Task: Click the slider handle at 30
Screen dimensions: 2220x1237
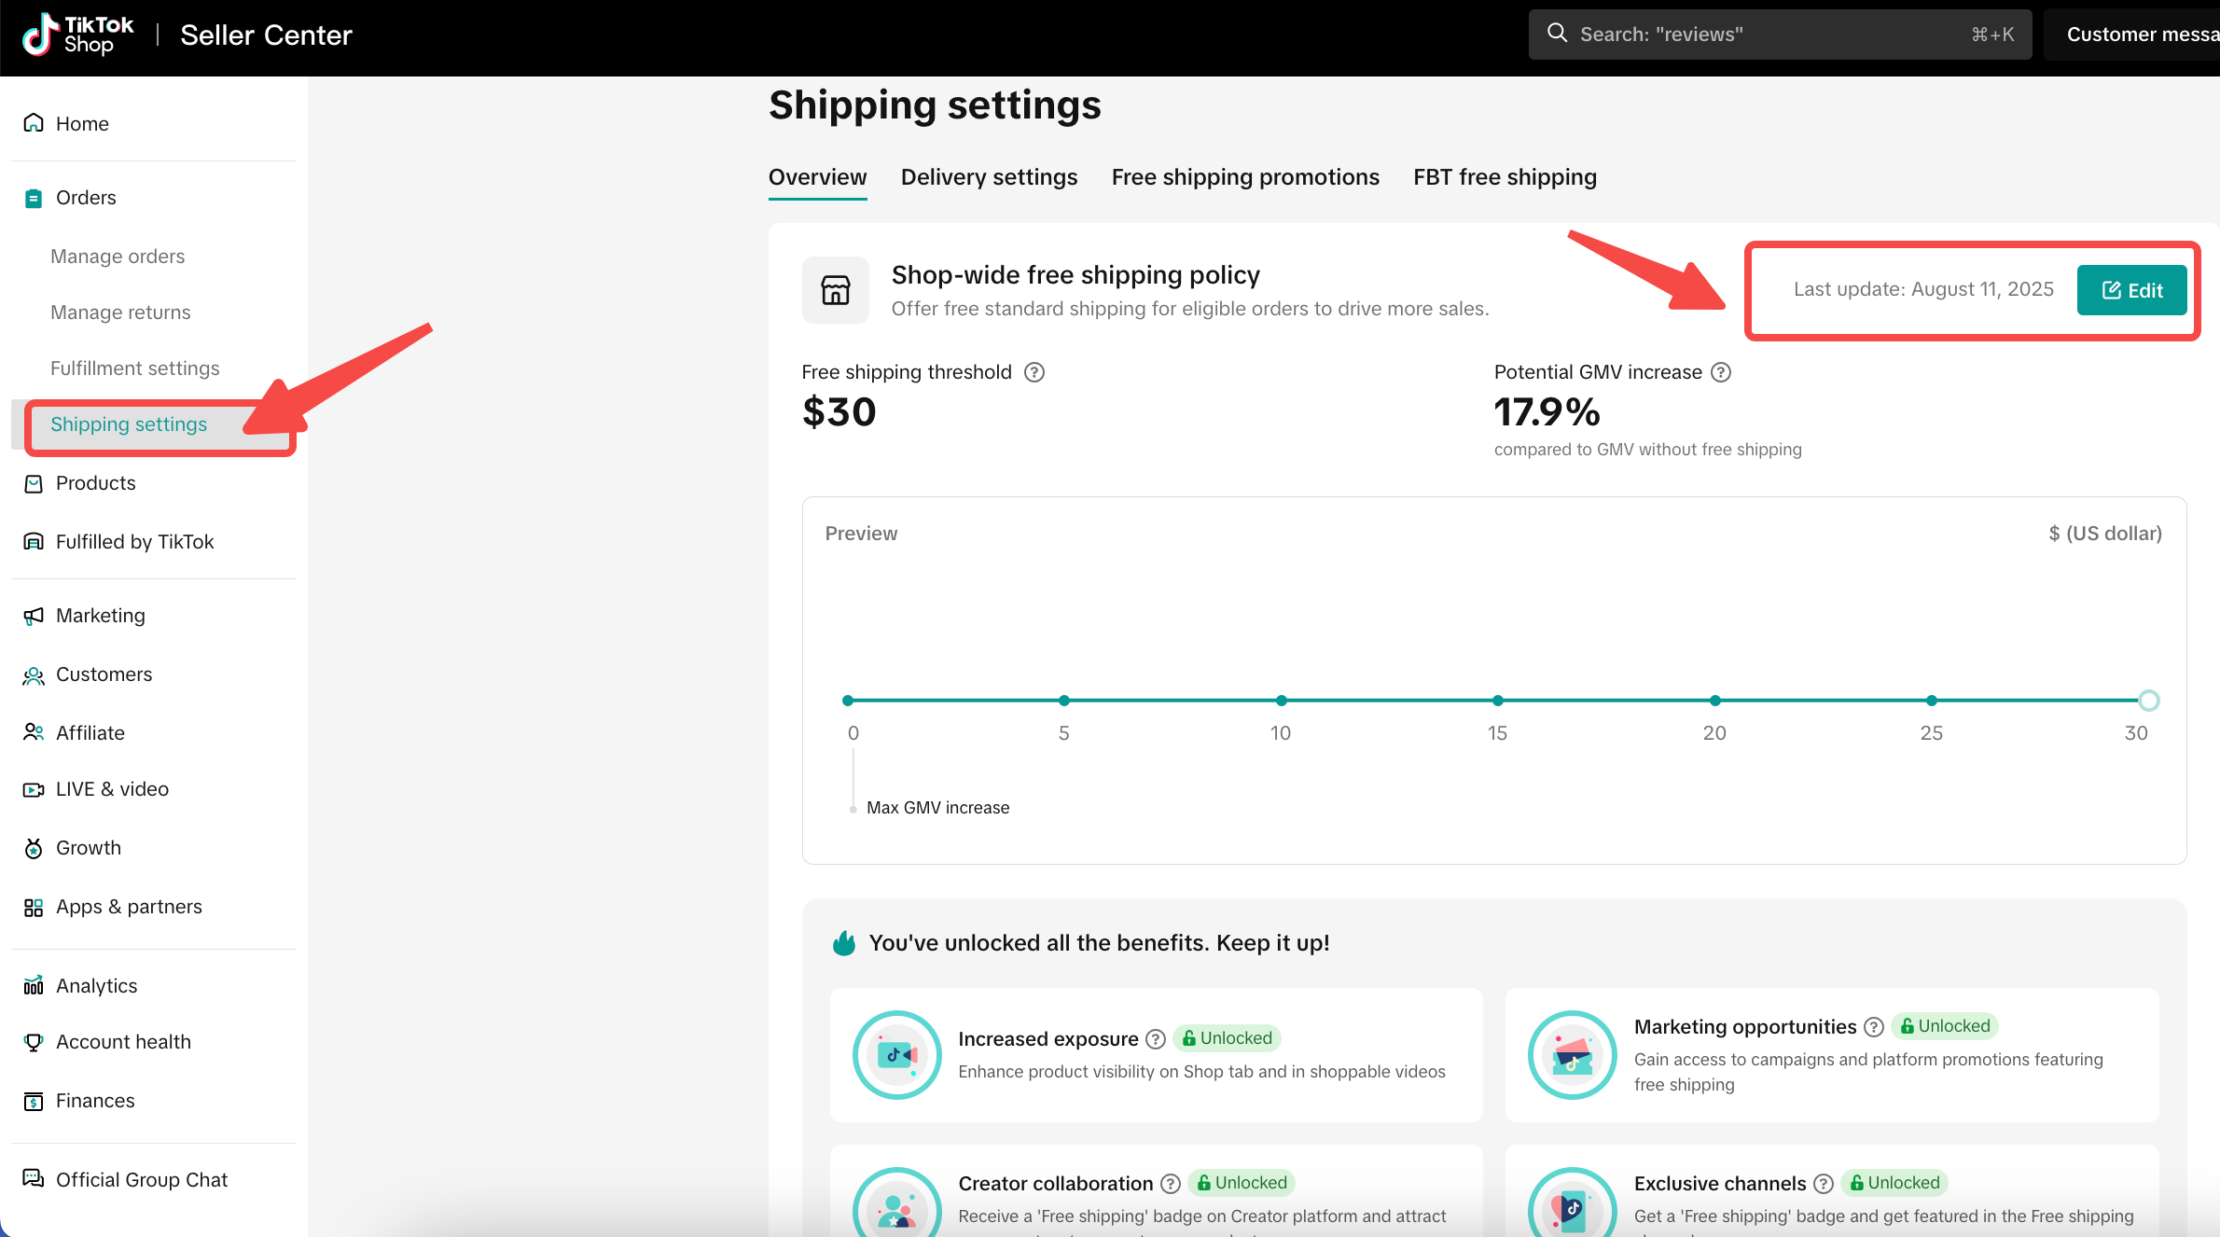Action: pos(2148,701)
